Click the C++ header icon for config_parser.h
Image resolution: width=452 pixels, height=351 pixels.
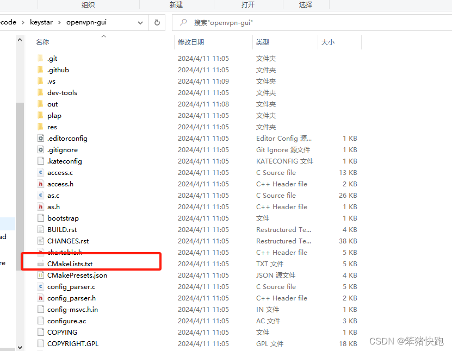click(40, 298)
